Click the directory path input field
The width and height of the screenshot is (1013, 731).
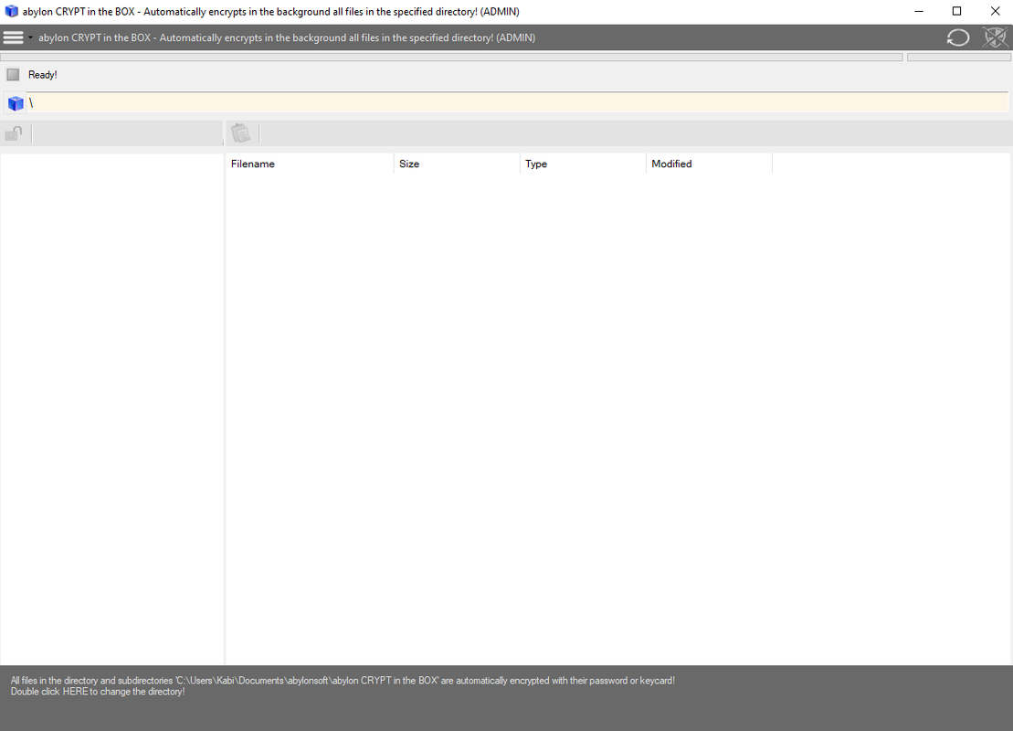click(517, 102)
